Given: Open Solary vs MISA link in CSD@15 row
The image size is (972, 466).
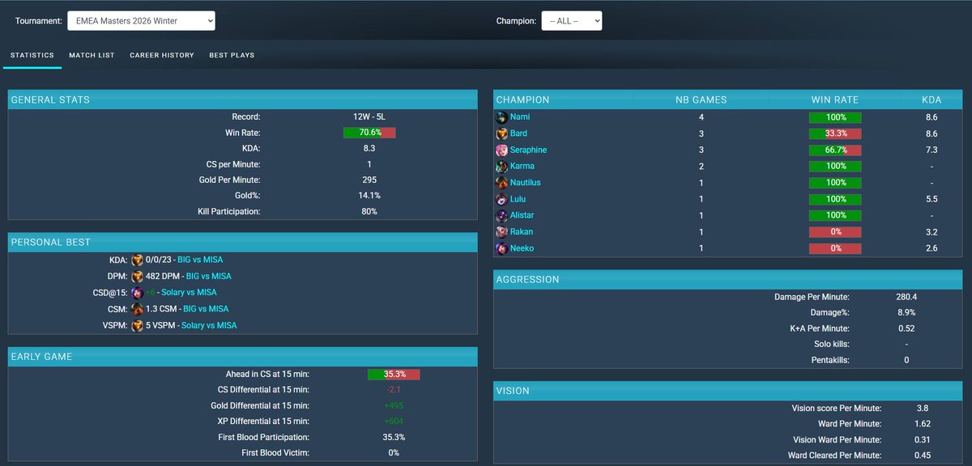Looking at the screenshot, I should click(x=188, y=292).
